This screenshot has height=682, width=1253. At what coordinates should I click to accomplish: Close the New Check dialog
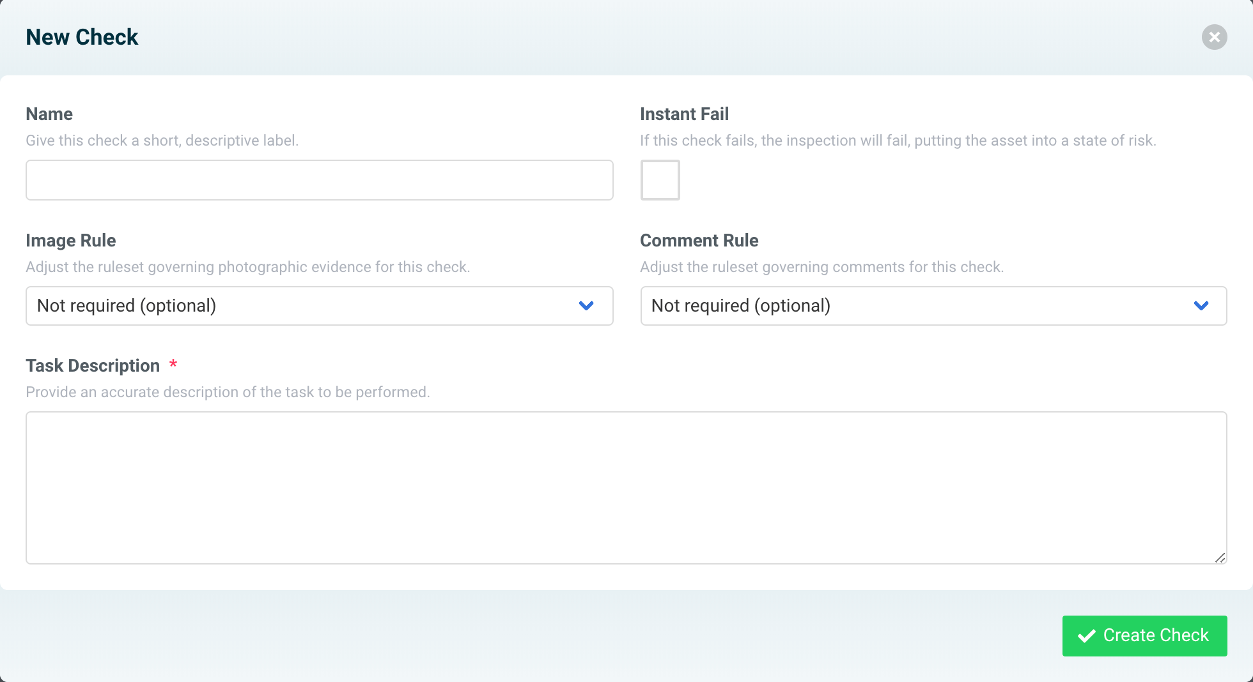(1214, 37)
